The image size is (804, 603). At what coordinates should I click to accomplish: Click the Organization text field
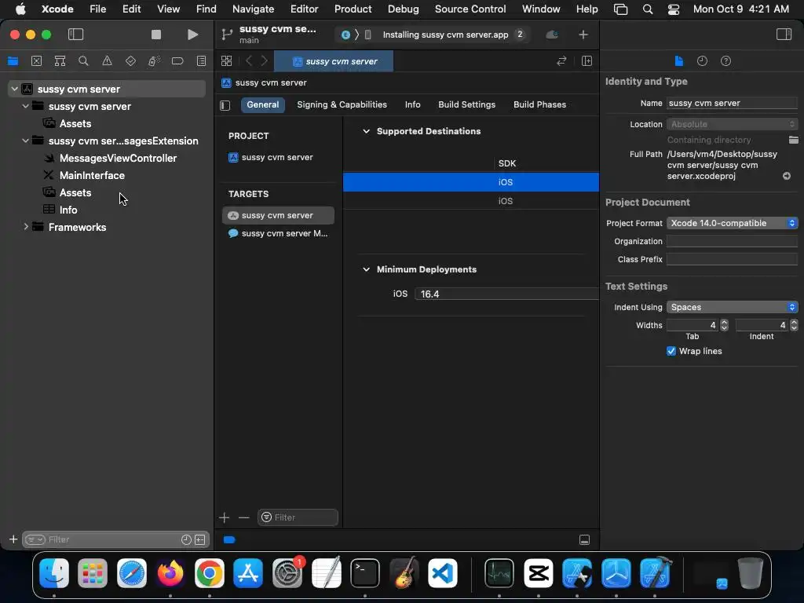[733, 241]
